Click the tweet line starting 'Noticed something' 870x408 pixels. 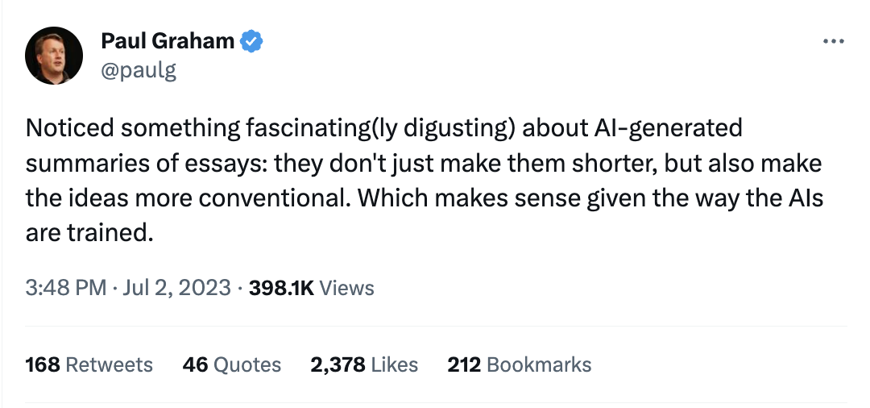point(384,128)
